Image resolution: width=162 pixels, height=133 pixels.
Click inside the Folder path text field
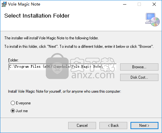tap(63, 67)
